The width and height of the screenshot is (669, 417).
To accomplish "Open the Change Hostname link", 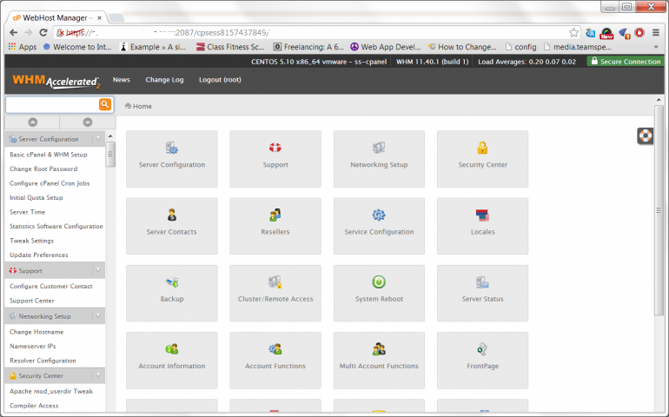I will (x=36, y=332).
